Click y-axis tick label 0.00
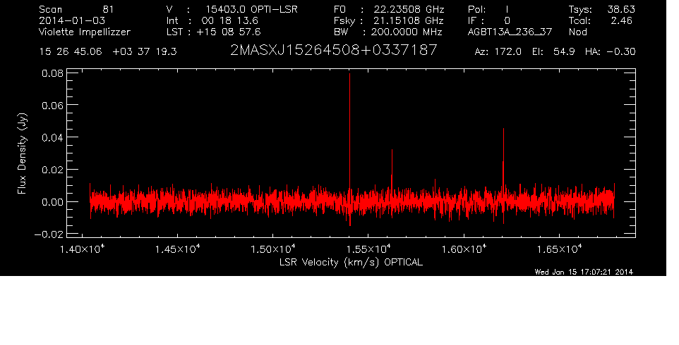 coord(52,202)
